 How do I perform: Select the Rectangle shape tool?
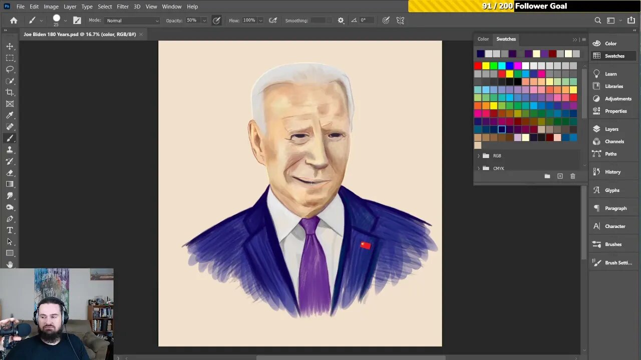[x=10, y=253]
